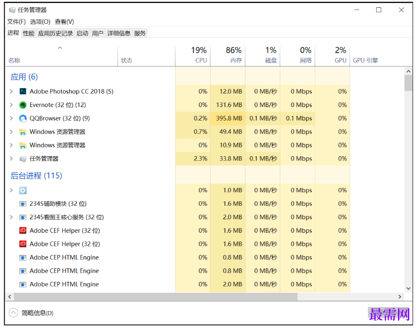Click the 任务管理器 process icon
Image resolution: width=418 pixels, height=328 pixels.
tap(23, 159)
